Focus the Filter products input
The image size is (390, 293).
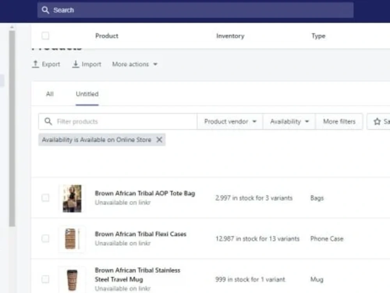click(118, 121)
